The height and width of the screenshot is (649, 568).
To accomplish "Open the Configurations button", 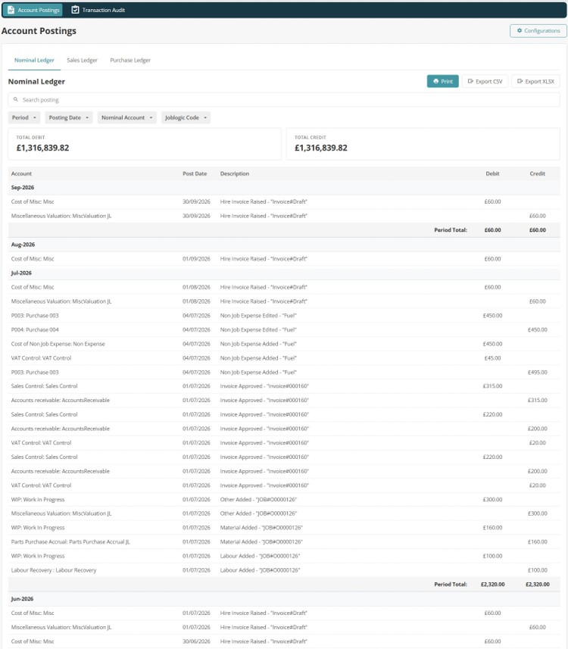I will click(x=538, y=30).
